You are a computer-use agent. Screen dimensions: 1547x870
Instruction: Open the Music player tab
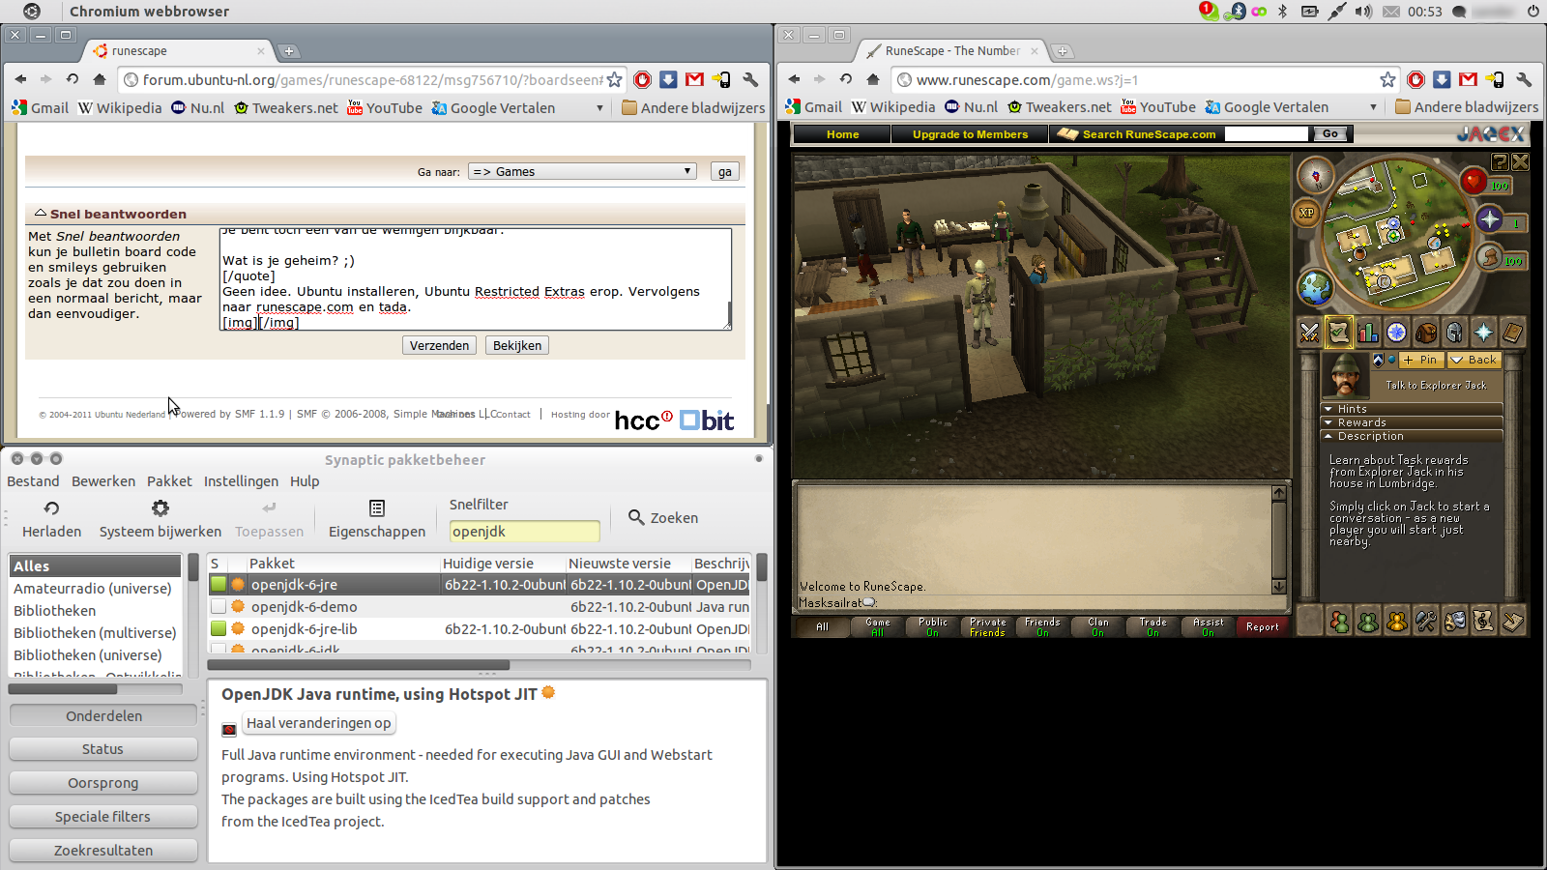pos(1484,622)
